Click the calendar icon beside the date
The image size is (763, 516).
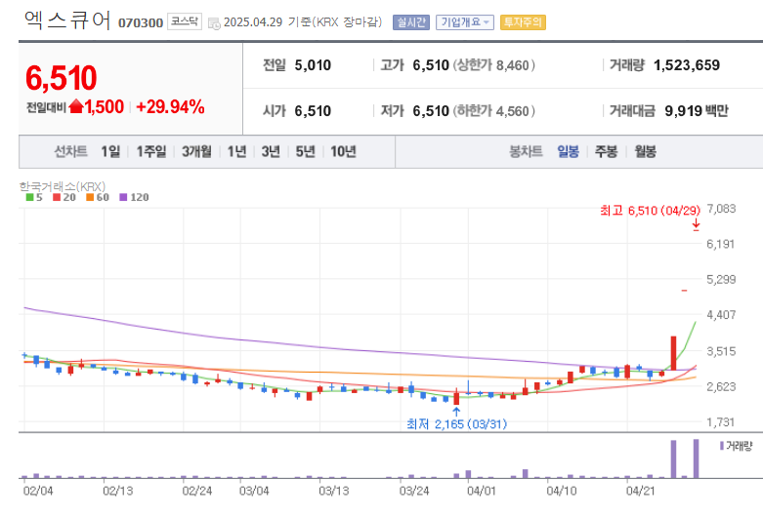click(x=214, y=23)
